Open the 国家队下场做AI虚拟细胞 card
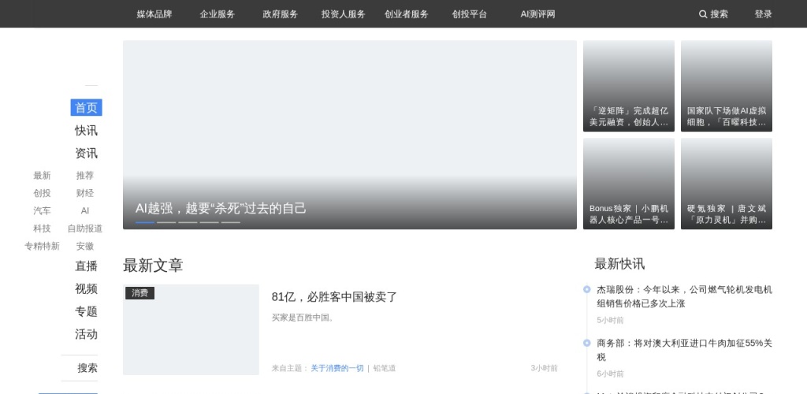Viewport: 807px width, 394px height. point(726,86)
